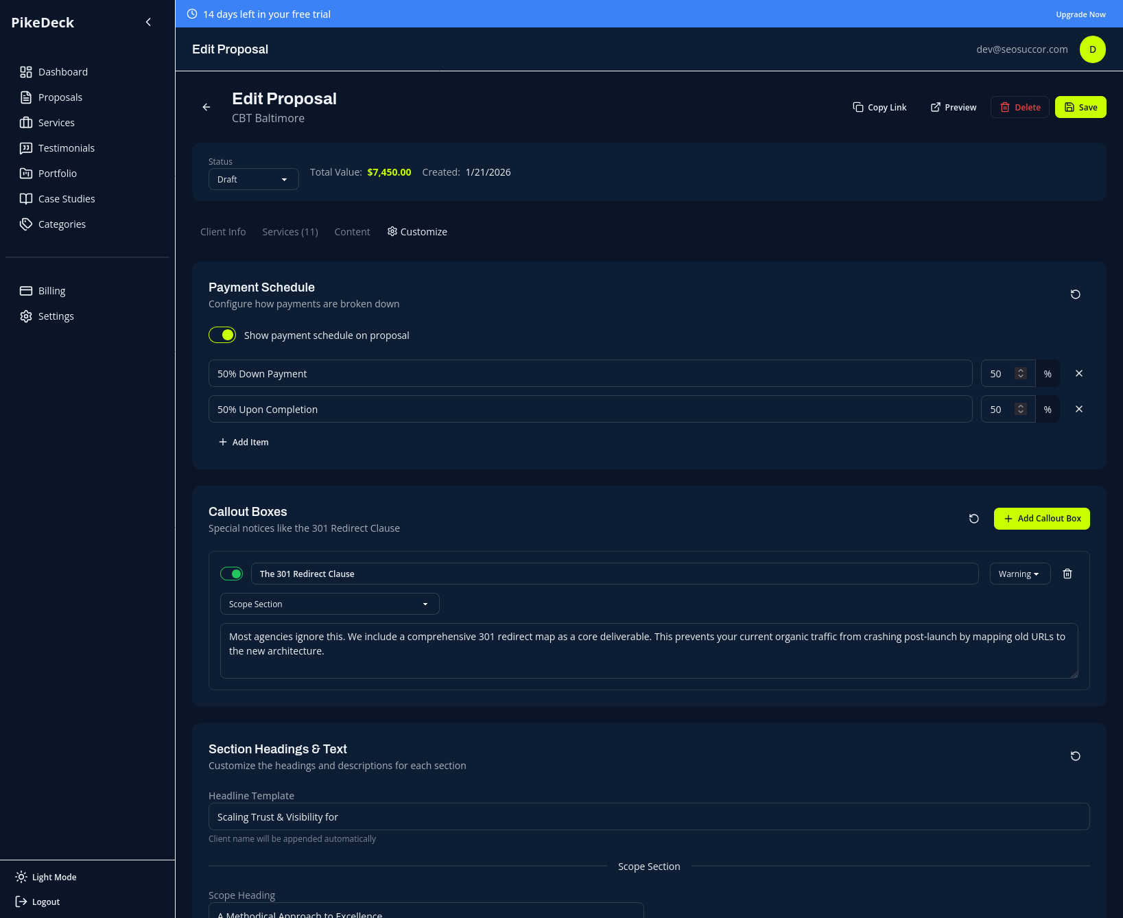Remove the 50% Upon Completion row
Image resolution: width=1123 pixels, height=918 pixels.
click(x=1078, y=409)
